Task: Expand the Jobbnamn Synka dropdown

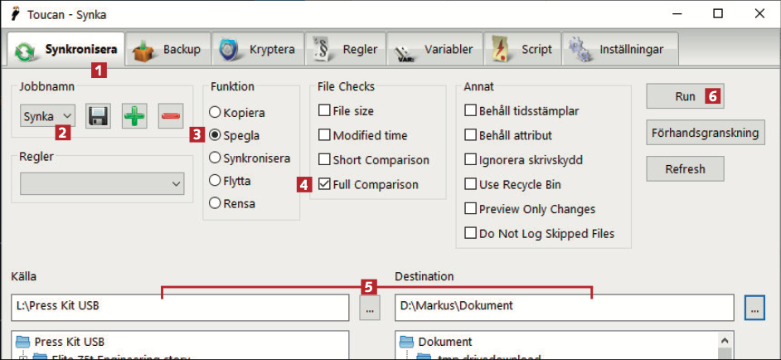Action: point(48,116)
